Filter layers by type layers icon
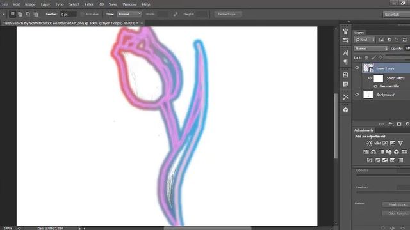The width and height of the screenshot is (410, 230). pos(397,40)
